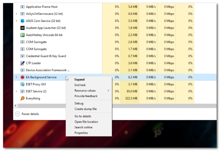This screenshot has width=220, height=151.
Task: Click the 1.8 MB memory value
Action: click(133, 28)
